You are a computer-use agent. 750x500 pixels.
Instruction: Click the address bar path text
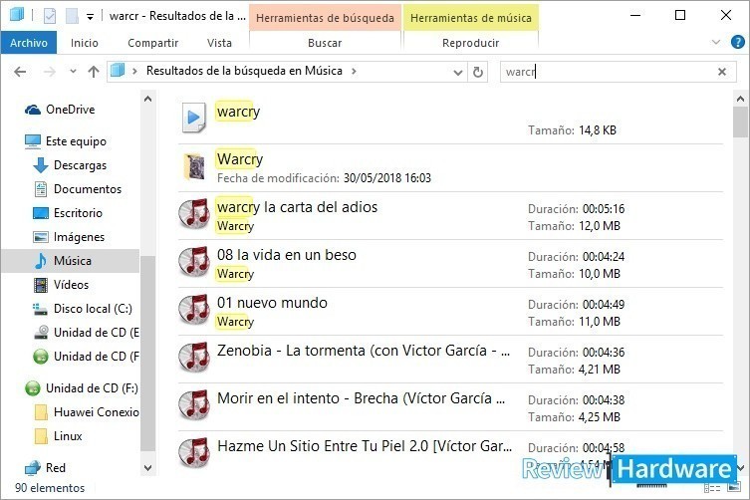pyautogui.click(x=244, y=71)
